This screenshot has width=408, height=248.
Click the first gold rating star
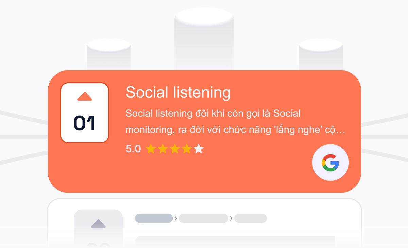[x=151, y=149]
